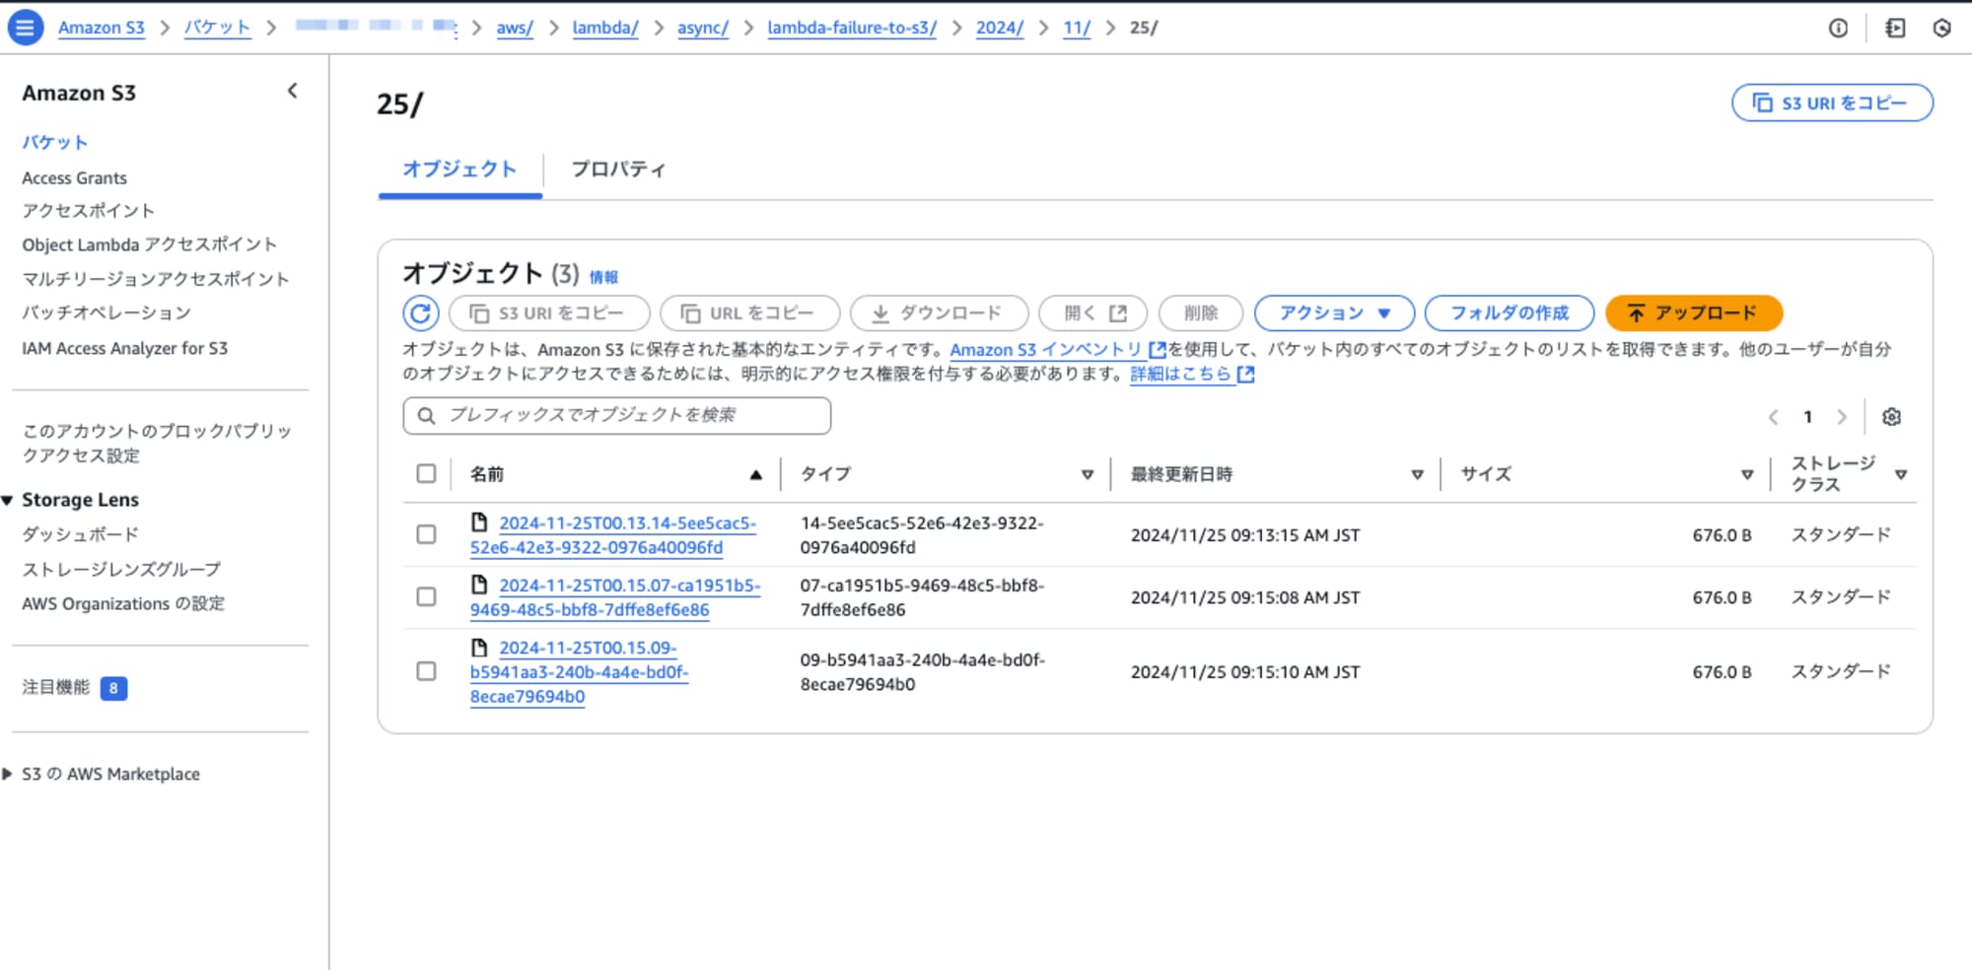Open object 2024-11-25T00.15.09-b5941aa3 link

pos(580,672)
